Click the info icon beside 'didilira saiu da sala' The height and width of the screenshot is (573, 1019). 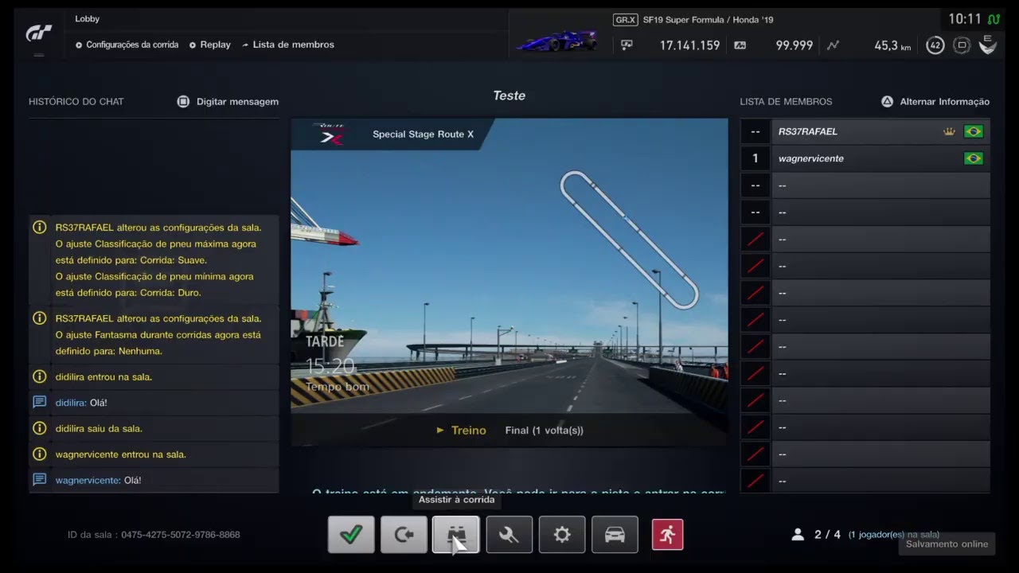[39, 428]
